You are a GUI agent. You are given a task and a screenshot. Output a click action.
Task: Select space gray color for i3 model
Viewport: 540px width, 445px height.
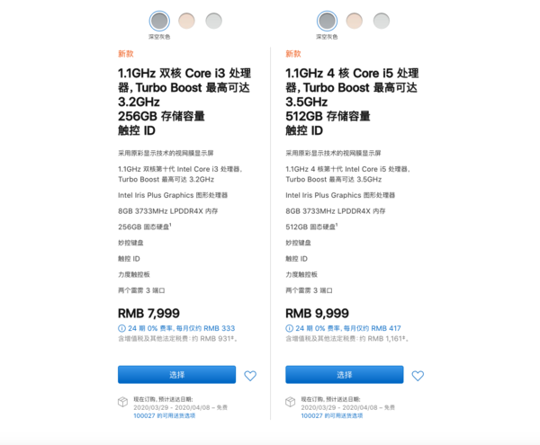click(x=159, y=21)
